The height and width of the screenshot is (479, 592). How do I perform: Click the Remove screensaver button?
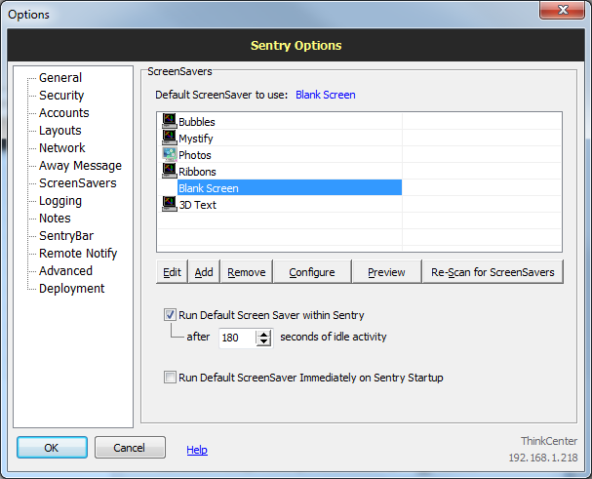click(247, 272)
